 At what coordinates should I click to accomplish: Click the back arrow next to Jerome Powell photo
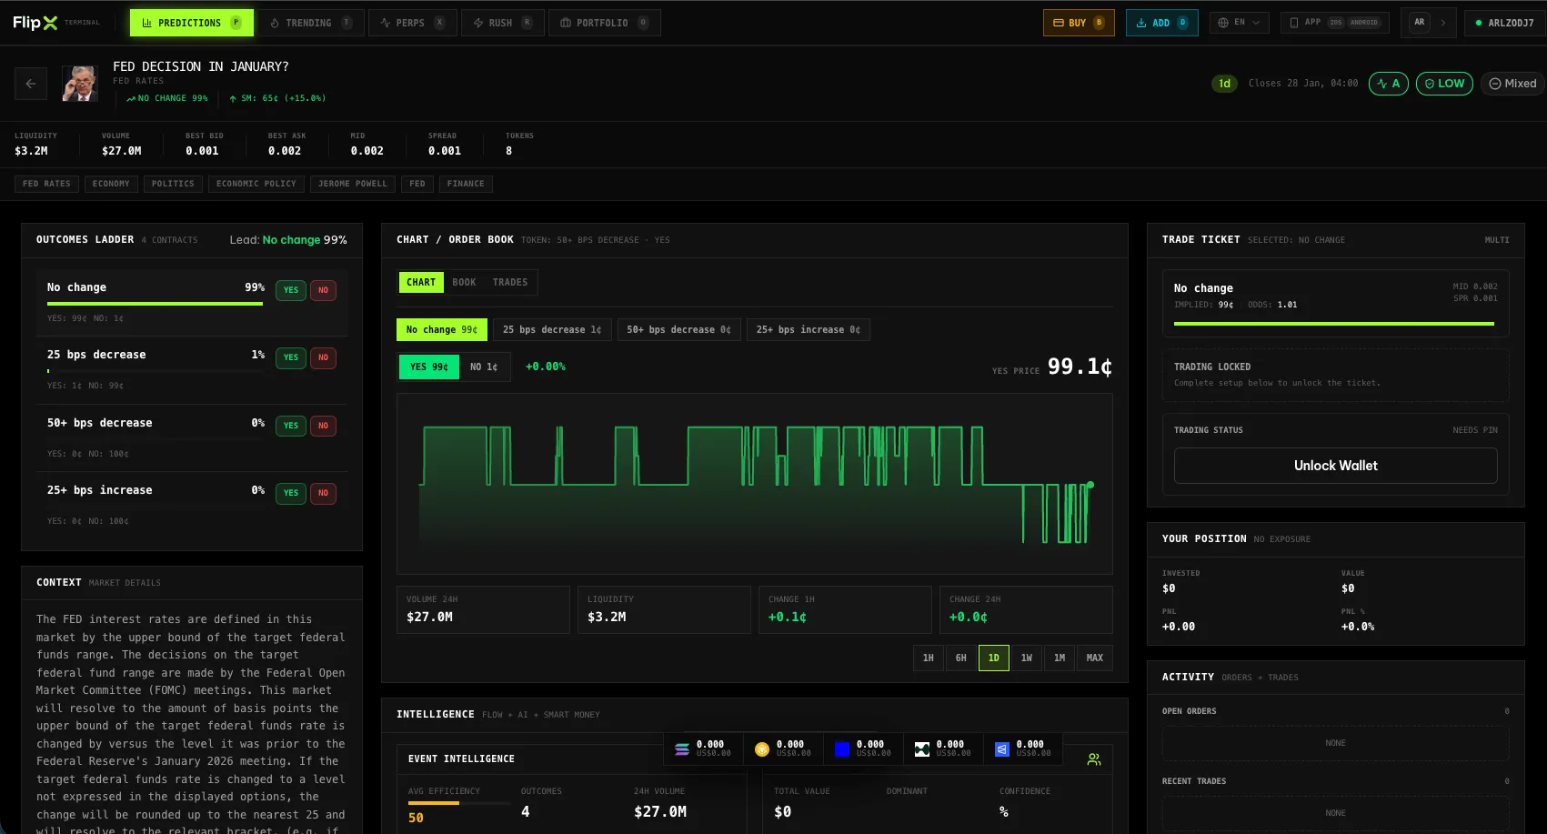point(30,83)
